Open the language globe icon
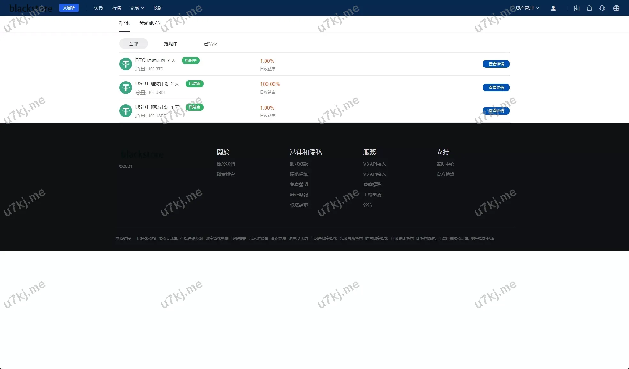Image resolution: width=629 pixels, height=369 pixels. point(616,8)
